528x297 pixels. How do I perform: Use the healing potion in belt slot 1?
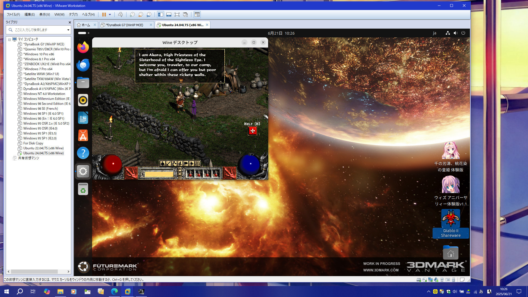tap(190, 174)
